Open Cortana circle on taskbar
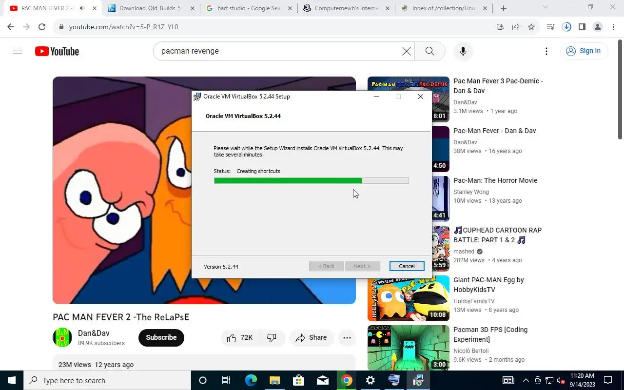Screen dimensions: 624x390 click(203, 380)
